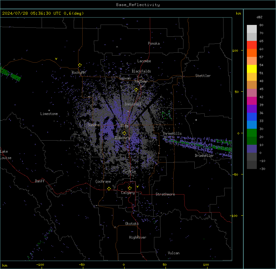Select the Calgary label
This screenshot has width=276, height=269.
[128, 193]
